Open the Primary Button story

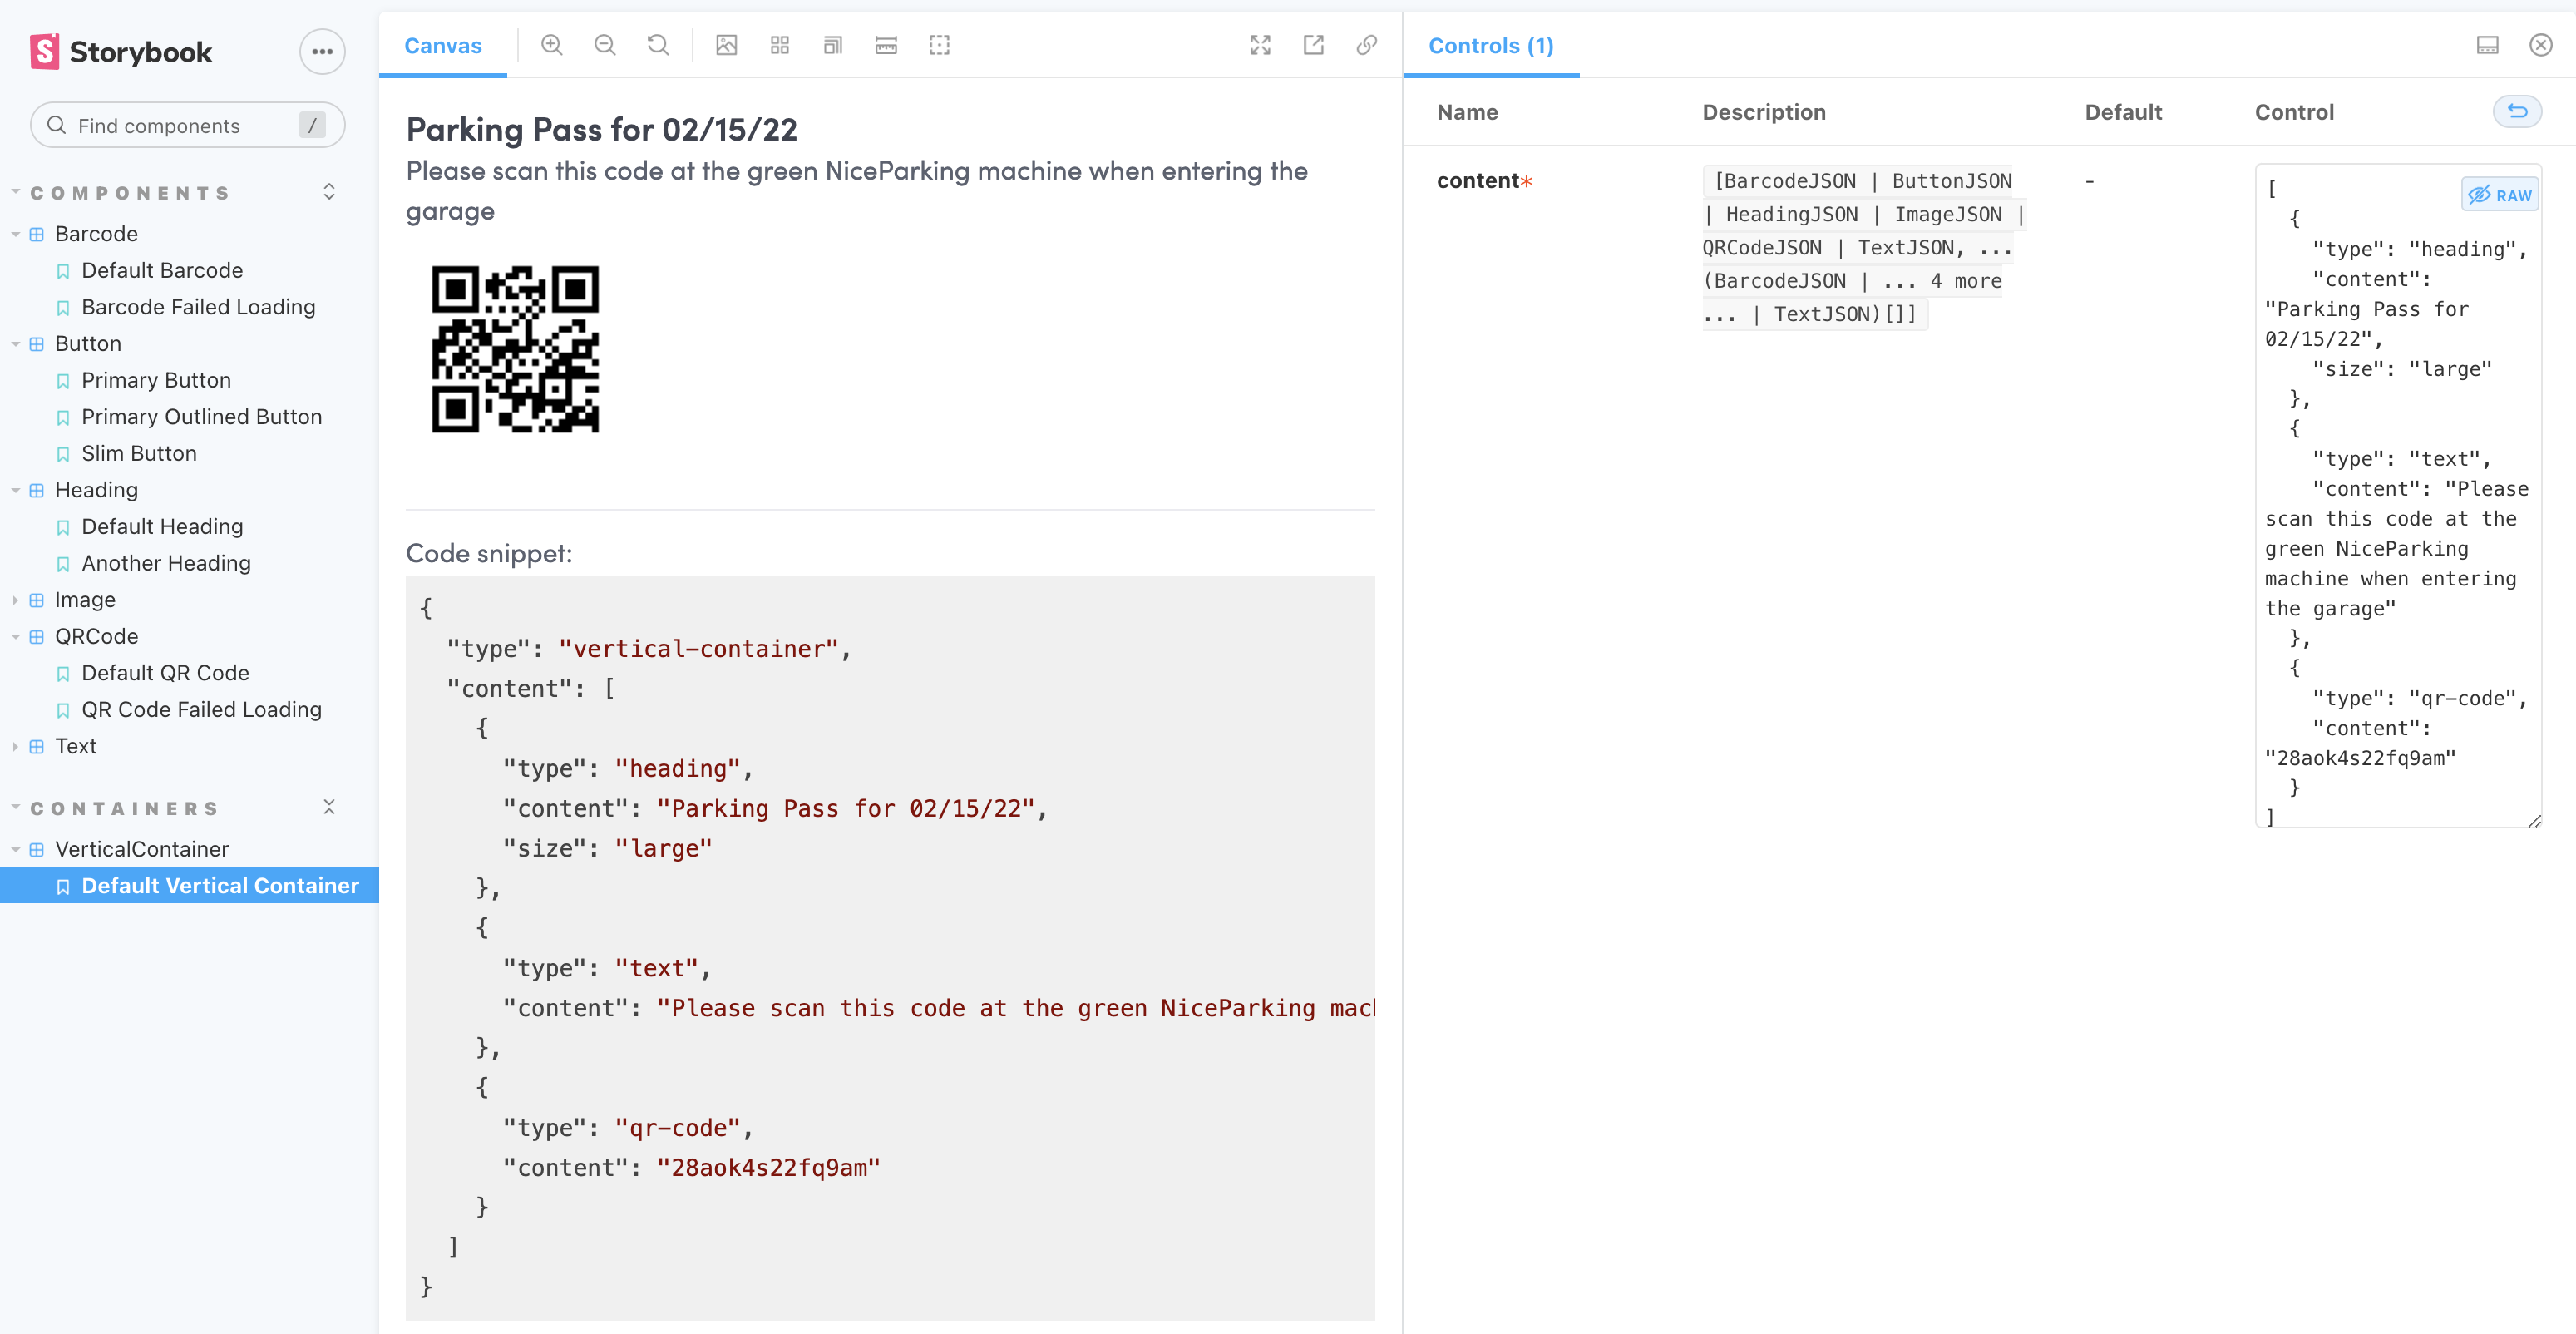(x=156, y=380)
